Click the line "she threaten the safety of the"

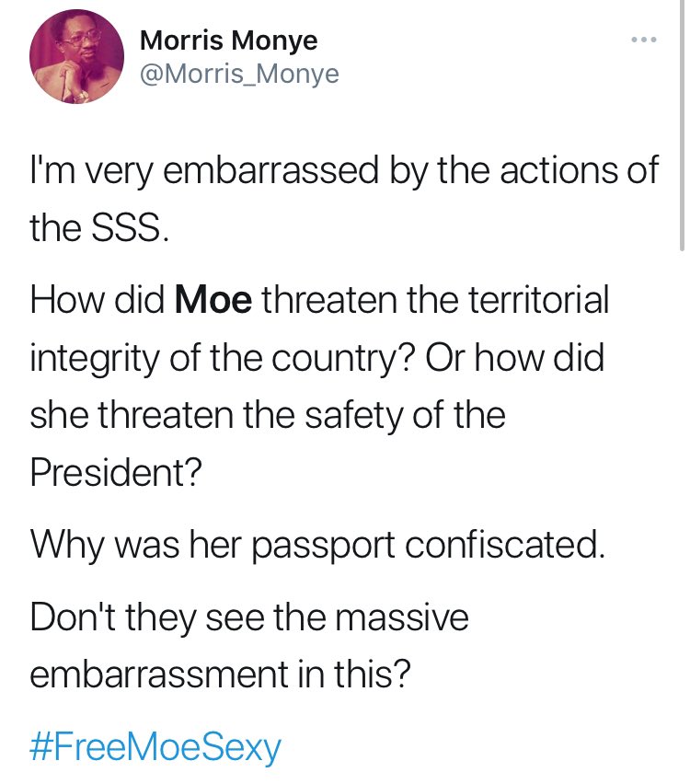point(268,415)
